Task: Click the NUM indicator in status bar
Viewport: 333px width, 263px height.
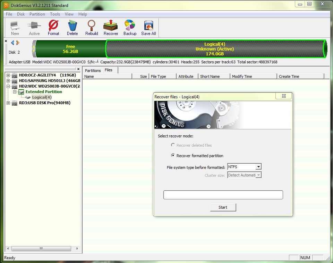Action: [x=305, y=258]
